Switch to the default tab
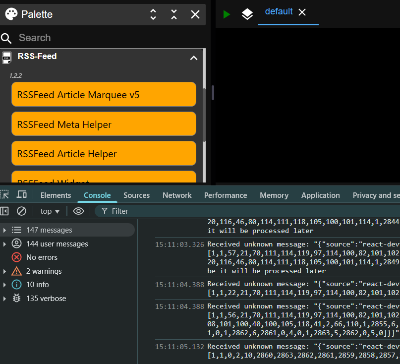The height and width of the screenshot is (364, 400). 279,11
